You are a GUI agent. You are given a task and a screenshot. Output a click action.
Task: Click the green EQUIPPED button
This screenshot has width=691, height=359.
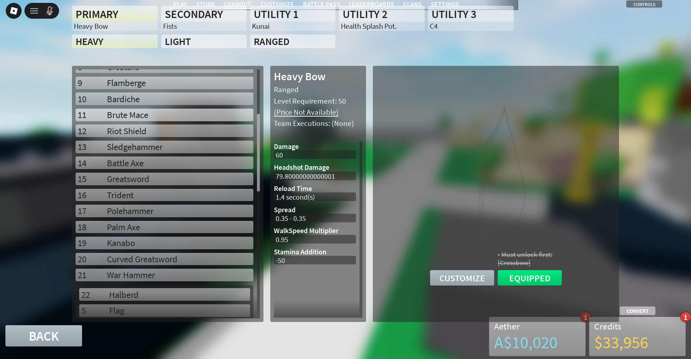tap(530, 278)
